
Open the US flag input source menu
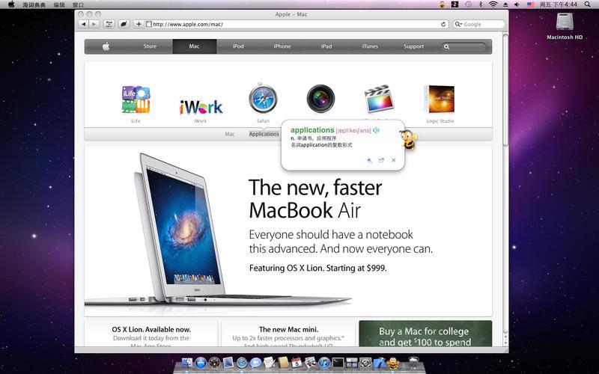531,4
